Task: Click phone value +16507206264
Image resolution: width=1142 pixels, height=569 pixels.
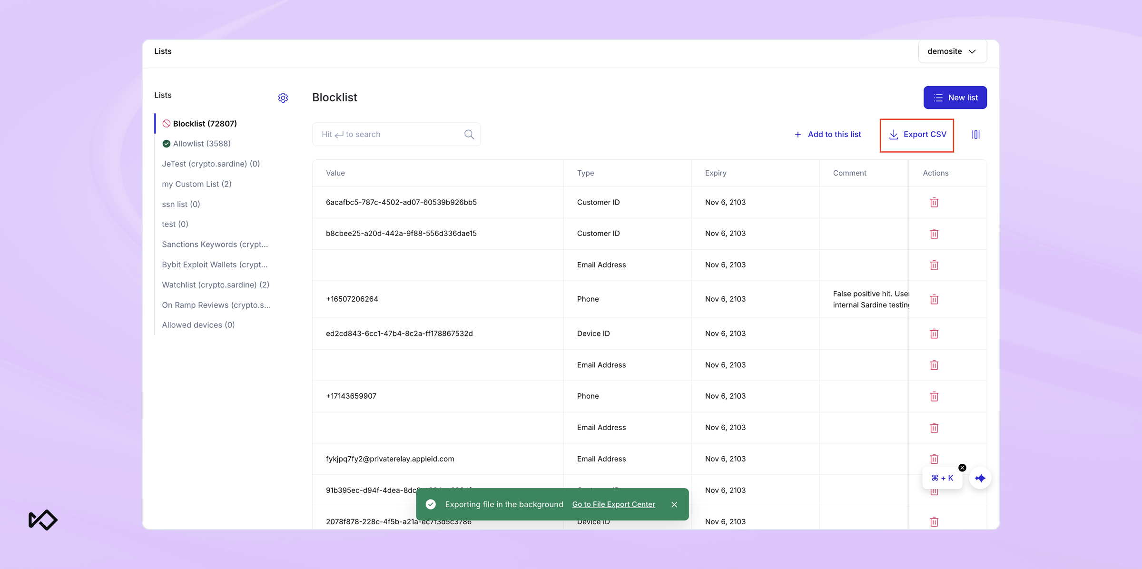Action: tap(352, 299)
